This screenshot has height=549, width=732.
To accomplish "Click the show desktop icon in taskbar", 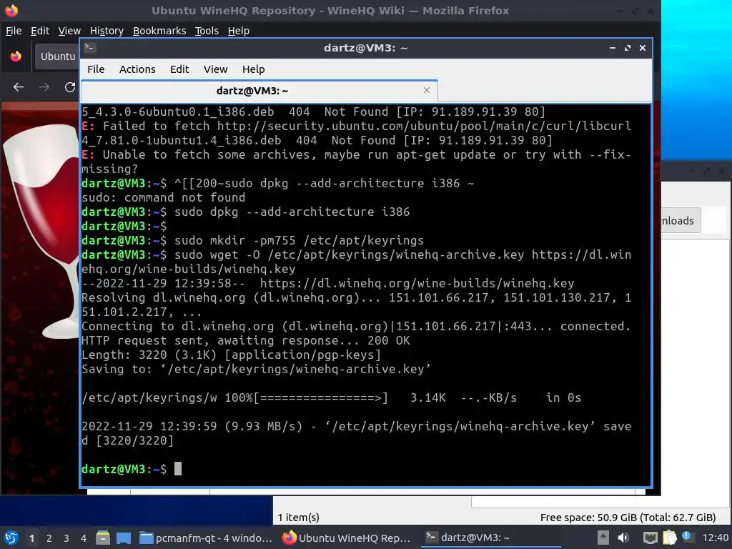I will pyautogui.click(x=124, y=538).
